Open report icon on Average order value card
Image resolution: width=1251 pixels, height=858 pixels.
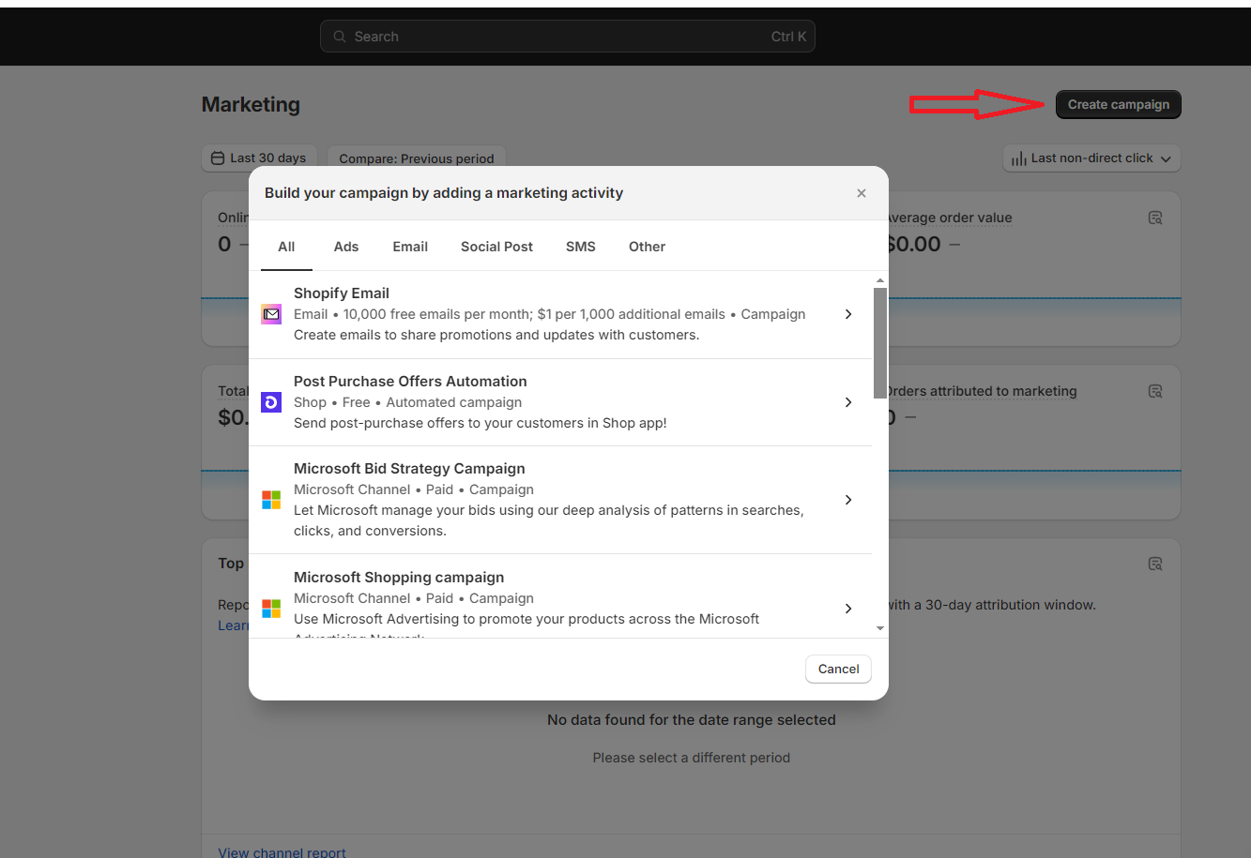click(x=1155, y=218)
